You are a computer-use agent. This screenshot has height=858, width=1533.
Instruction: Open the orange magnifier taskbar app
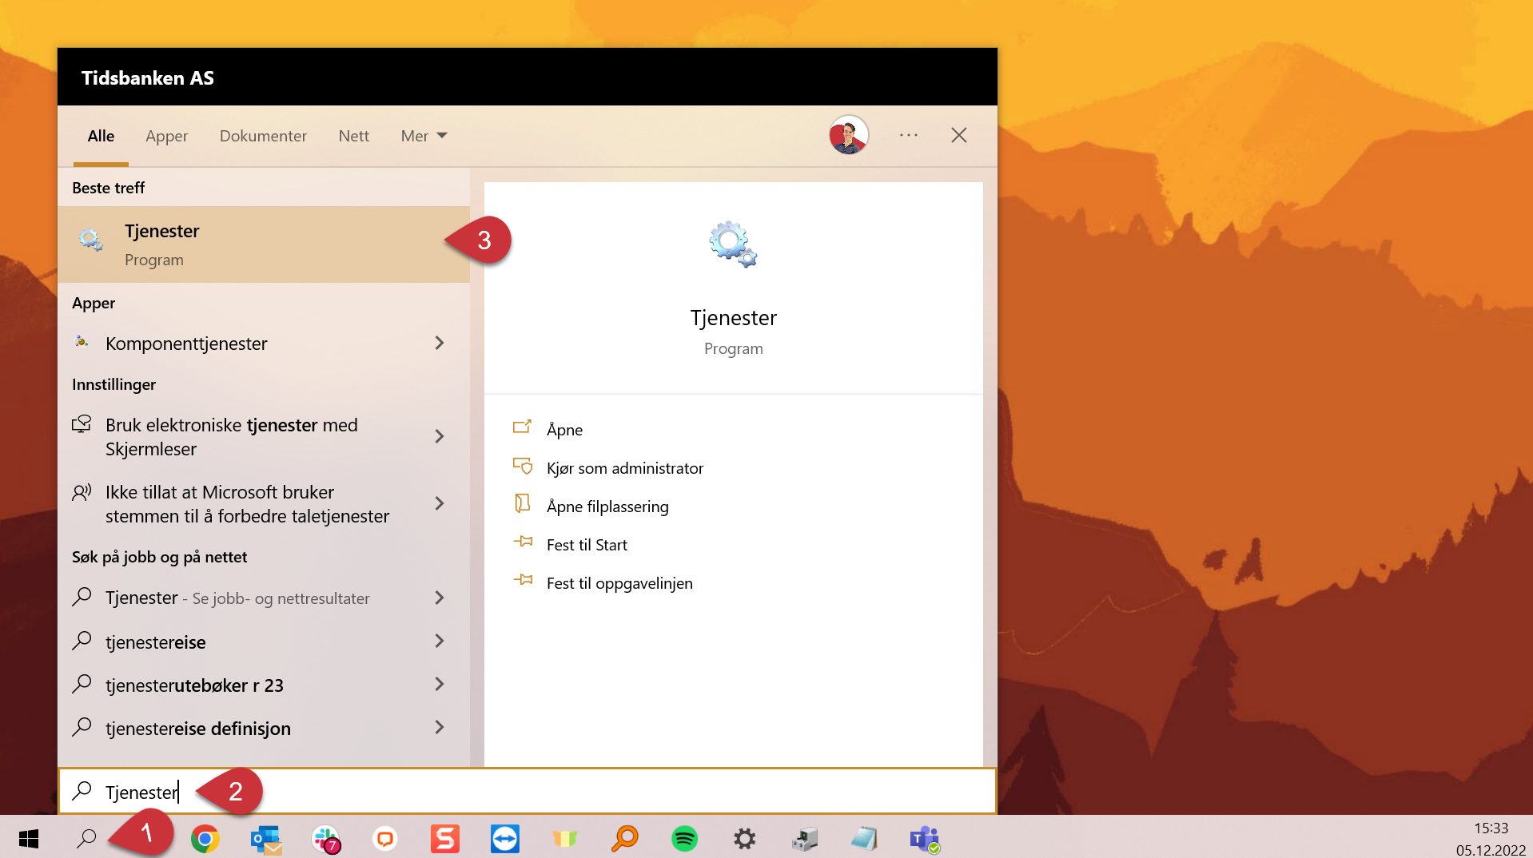(625, 839)
